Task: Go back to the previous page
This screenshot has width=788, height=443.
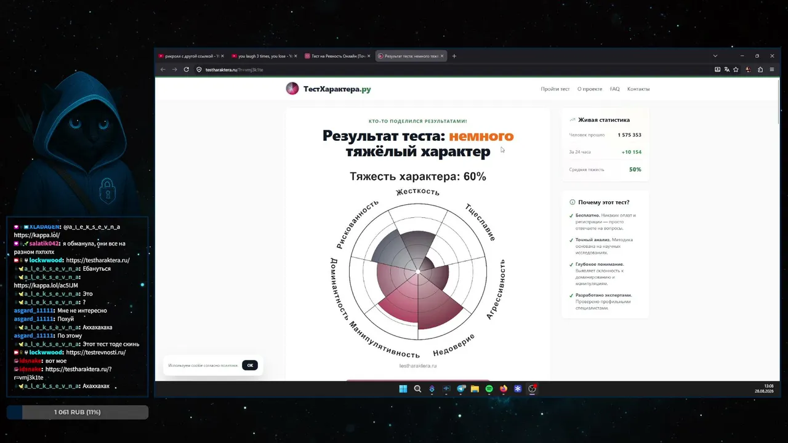Action: pyautogui.click(x=163, y=70)
